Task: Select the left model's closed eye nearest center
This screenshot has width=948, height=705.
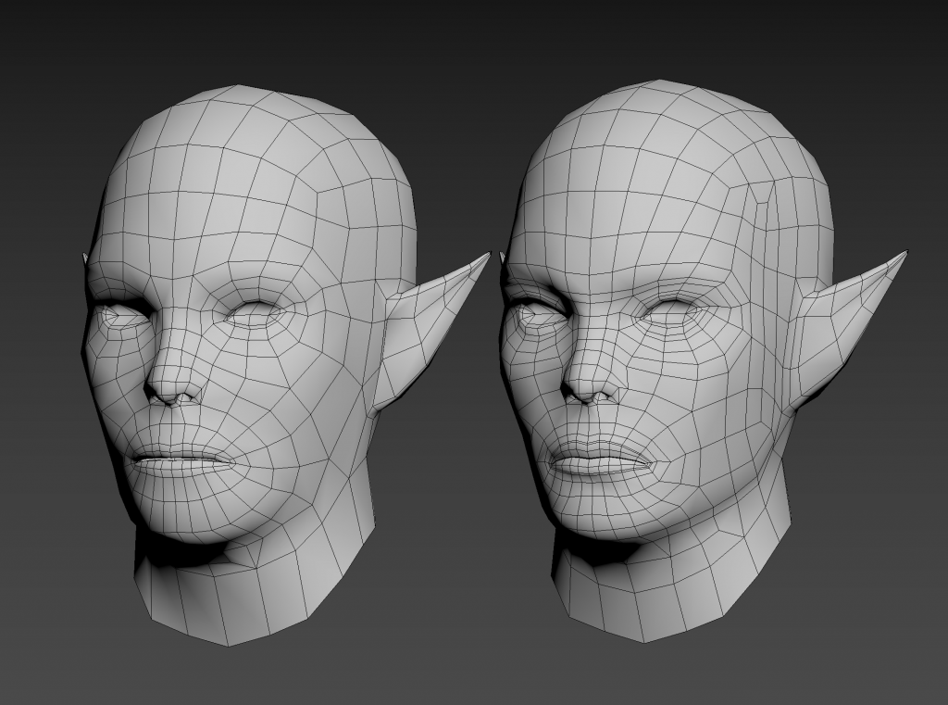Action: point(255,315)
